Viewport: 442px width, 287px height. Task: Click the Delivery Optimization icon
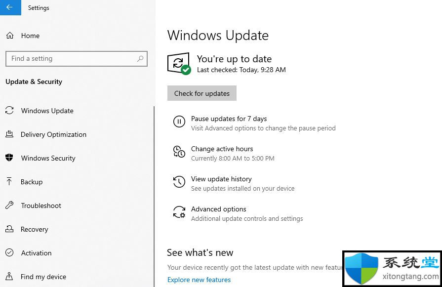click(9, 134)
